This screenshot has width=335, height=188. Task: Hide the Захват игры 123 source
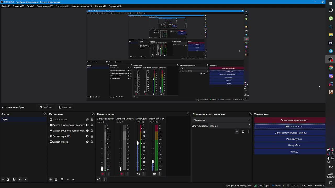[87, 136]
